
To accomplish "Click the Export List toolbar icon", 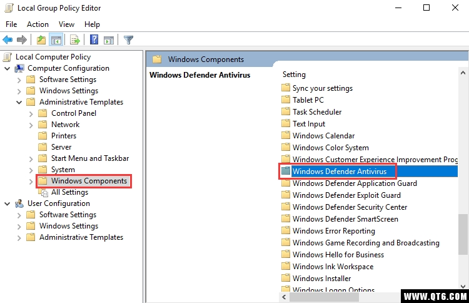I will coord(75,39).
